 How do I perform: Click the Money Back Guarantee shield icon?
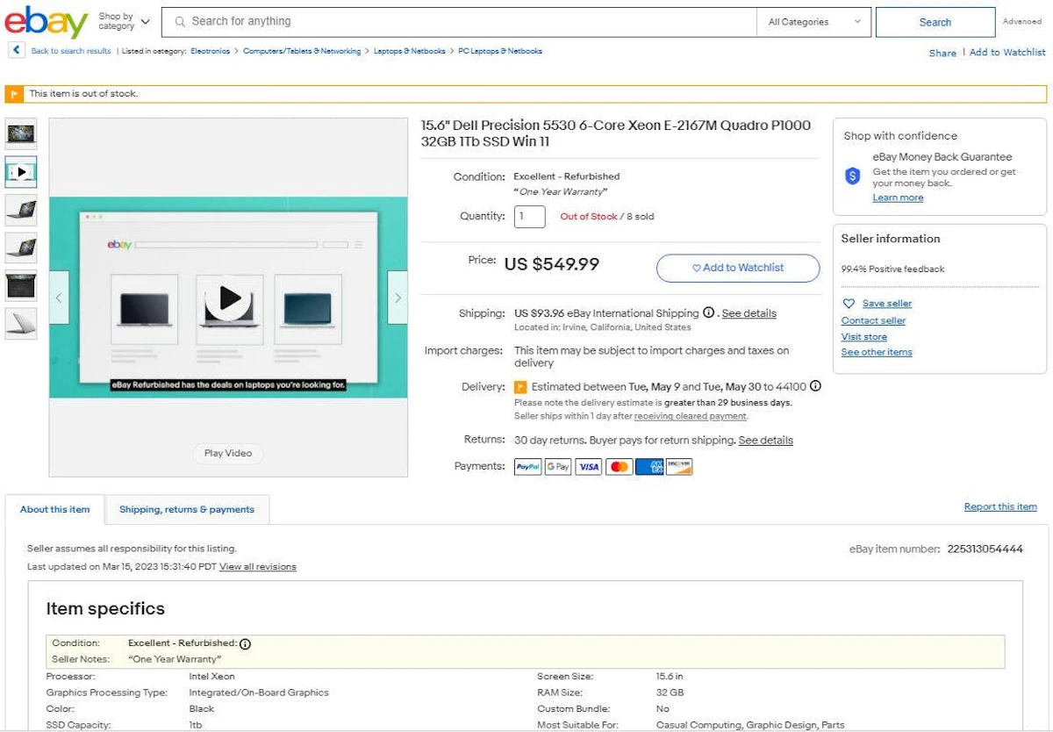click(x=853, y=176)
